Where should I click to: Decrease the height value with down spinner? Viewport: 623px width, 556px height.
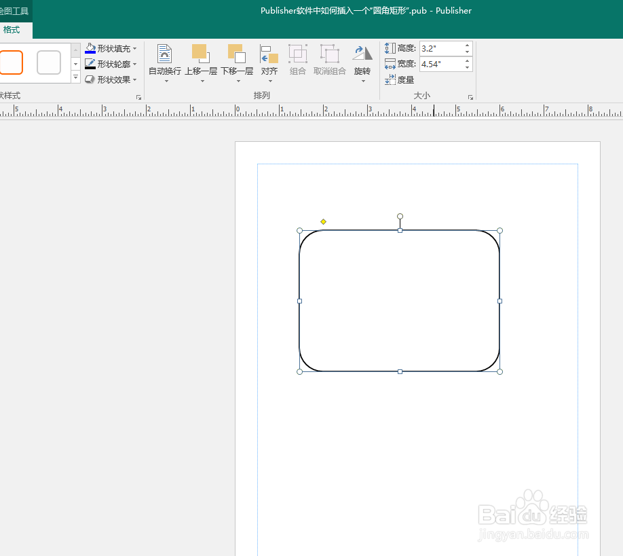coord(467,52)
